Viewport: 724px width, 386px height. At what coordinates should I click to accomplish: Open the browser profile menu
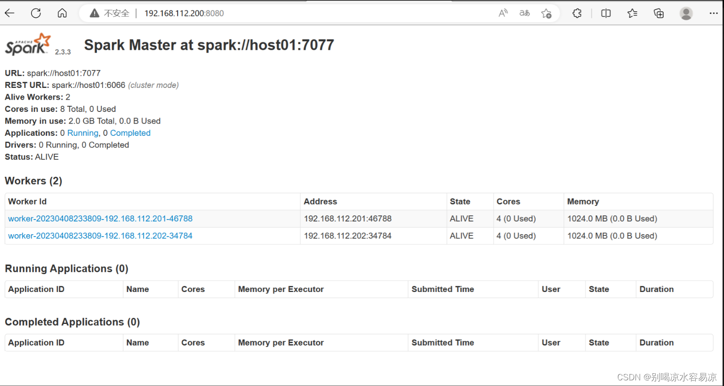[x=686, y=13]
